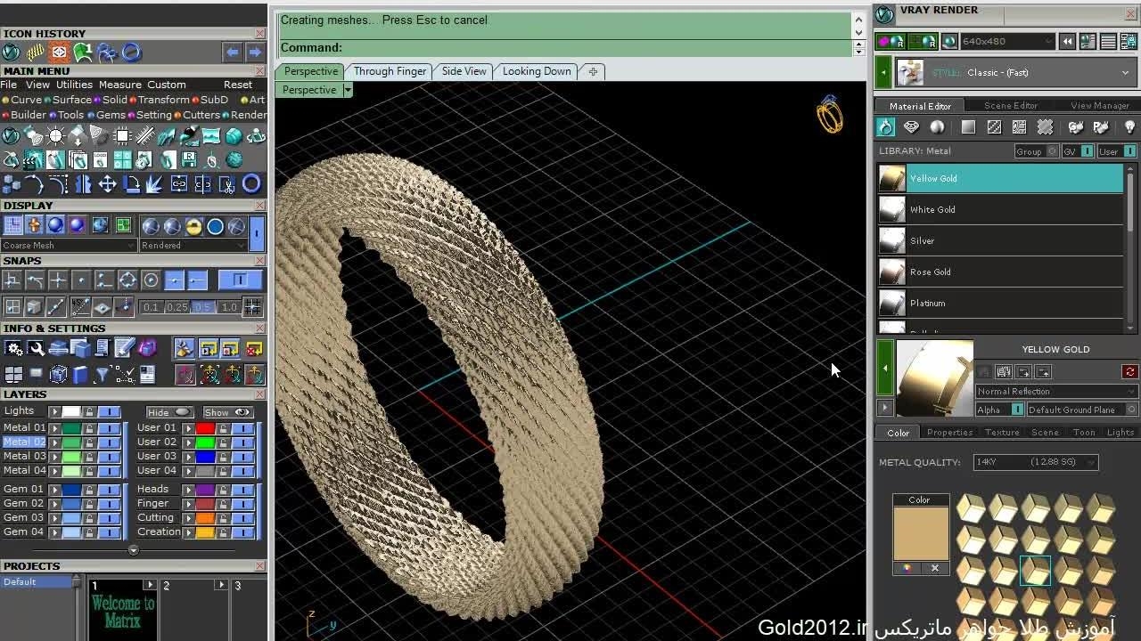Toggle the Alpha switch on
This screenshot has height=641, width=1141.
[1017, 410]
